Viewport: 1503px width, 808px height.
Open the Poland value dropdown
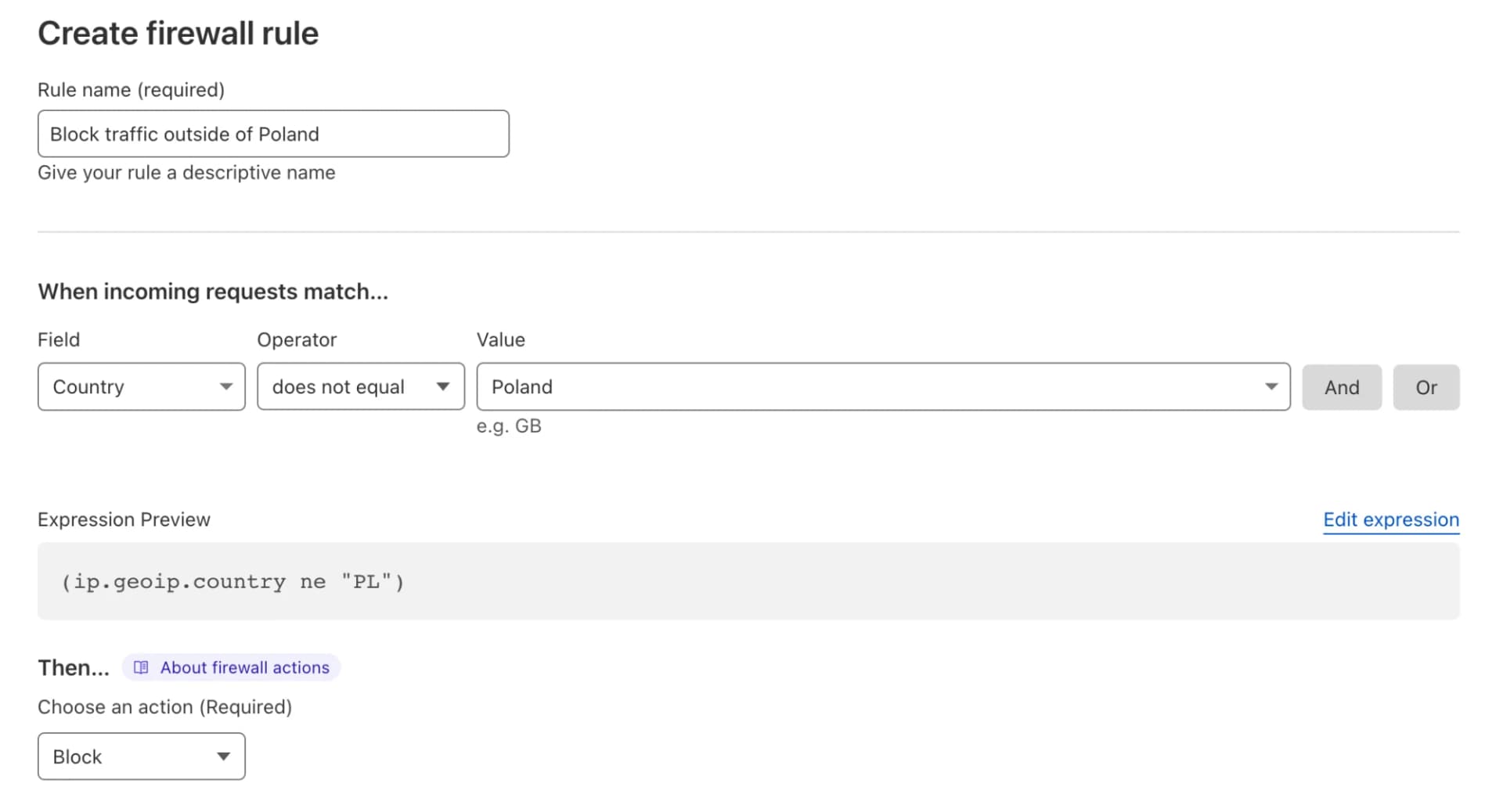pyautogui.click(x=883, y=386)
